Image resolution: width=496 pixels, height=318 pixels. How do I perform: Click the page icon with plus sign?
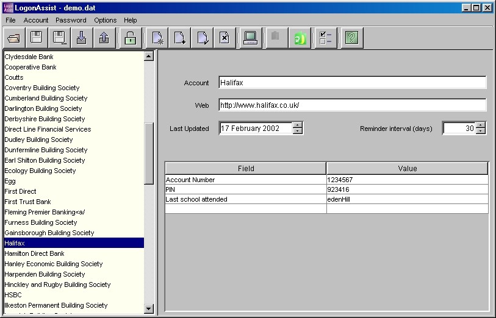(x=179, y=38)
